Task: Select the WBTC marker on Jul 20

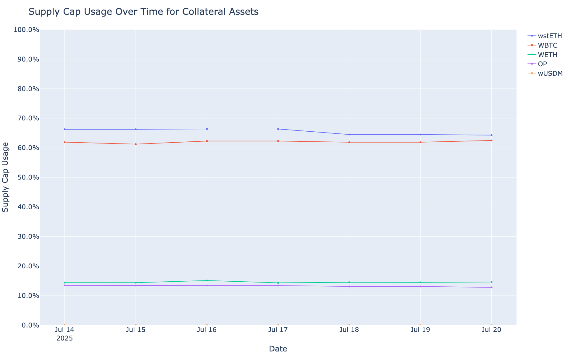Action: point(491,141)
